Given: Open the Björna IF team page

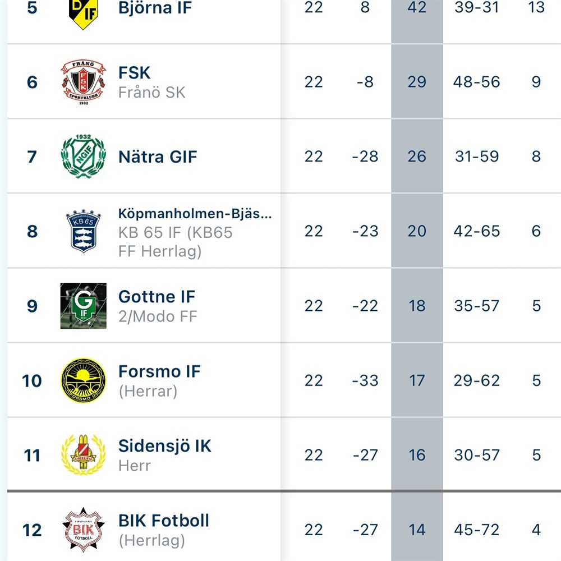Looking at the screenshot, I should [155, 8].
